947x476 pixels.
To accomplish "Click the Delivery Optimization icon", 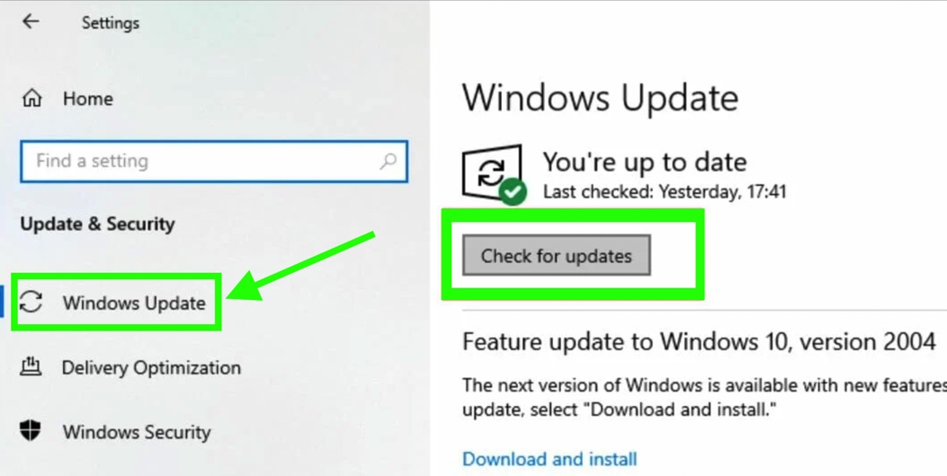I will point(31,366).
